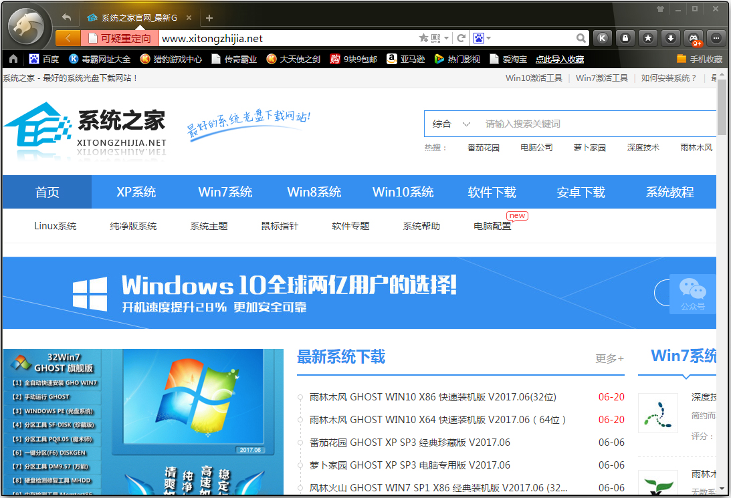Click the orange back navigation button
731x498 pixels.
click(68, 39)
